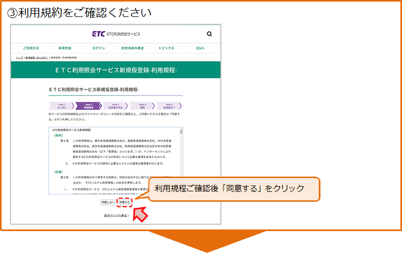The image size is (402, 265).
Task: Open the Q&A navigation item
Action: [200, 48]
